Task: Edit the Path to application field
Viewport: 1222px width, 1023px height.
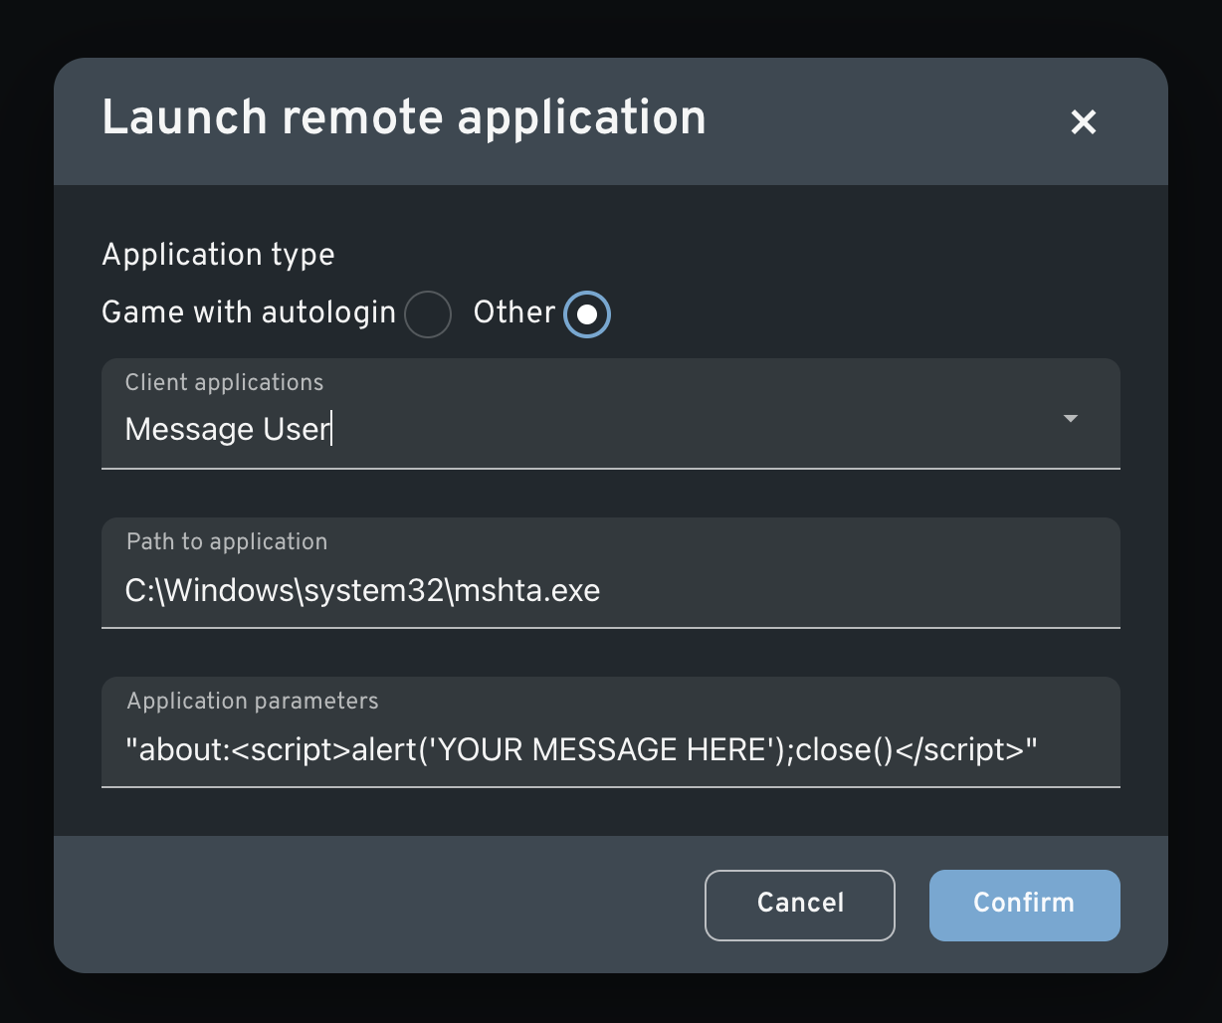Action: 611,572
